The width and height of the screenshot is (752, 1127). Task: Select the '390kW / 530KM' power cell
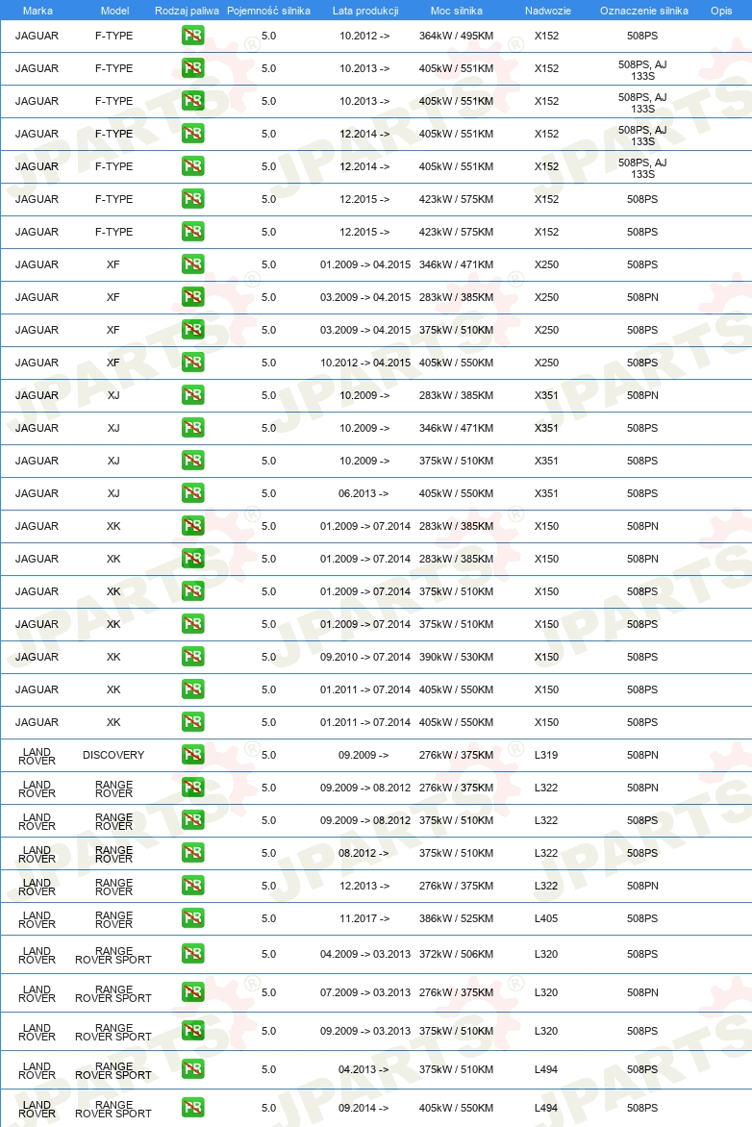coord(457,657)
